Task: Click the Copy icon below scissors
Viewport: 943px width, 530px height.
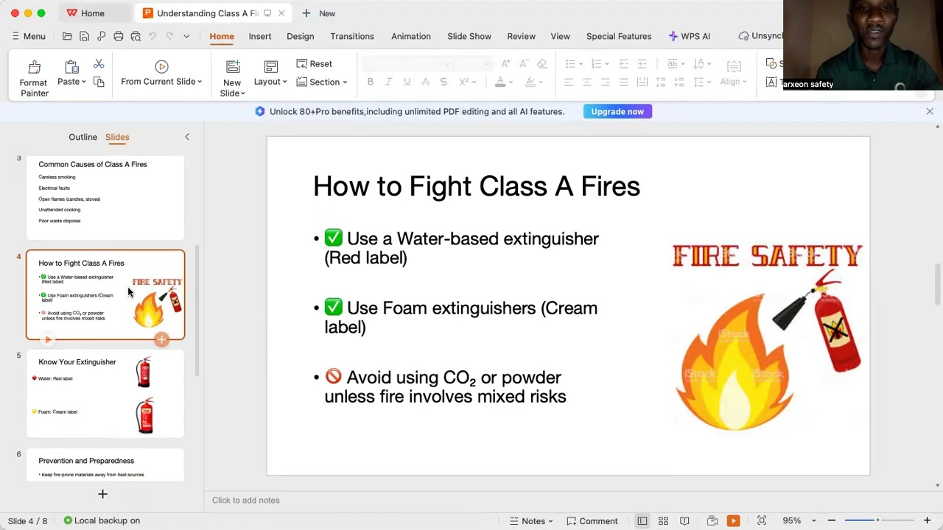Action: [99, 82]
